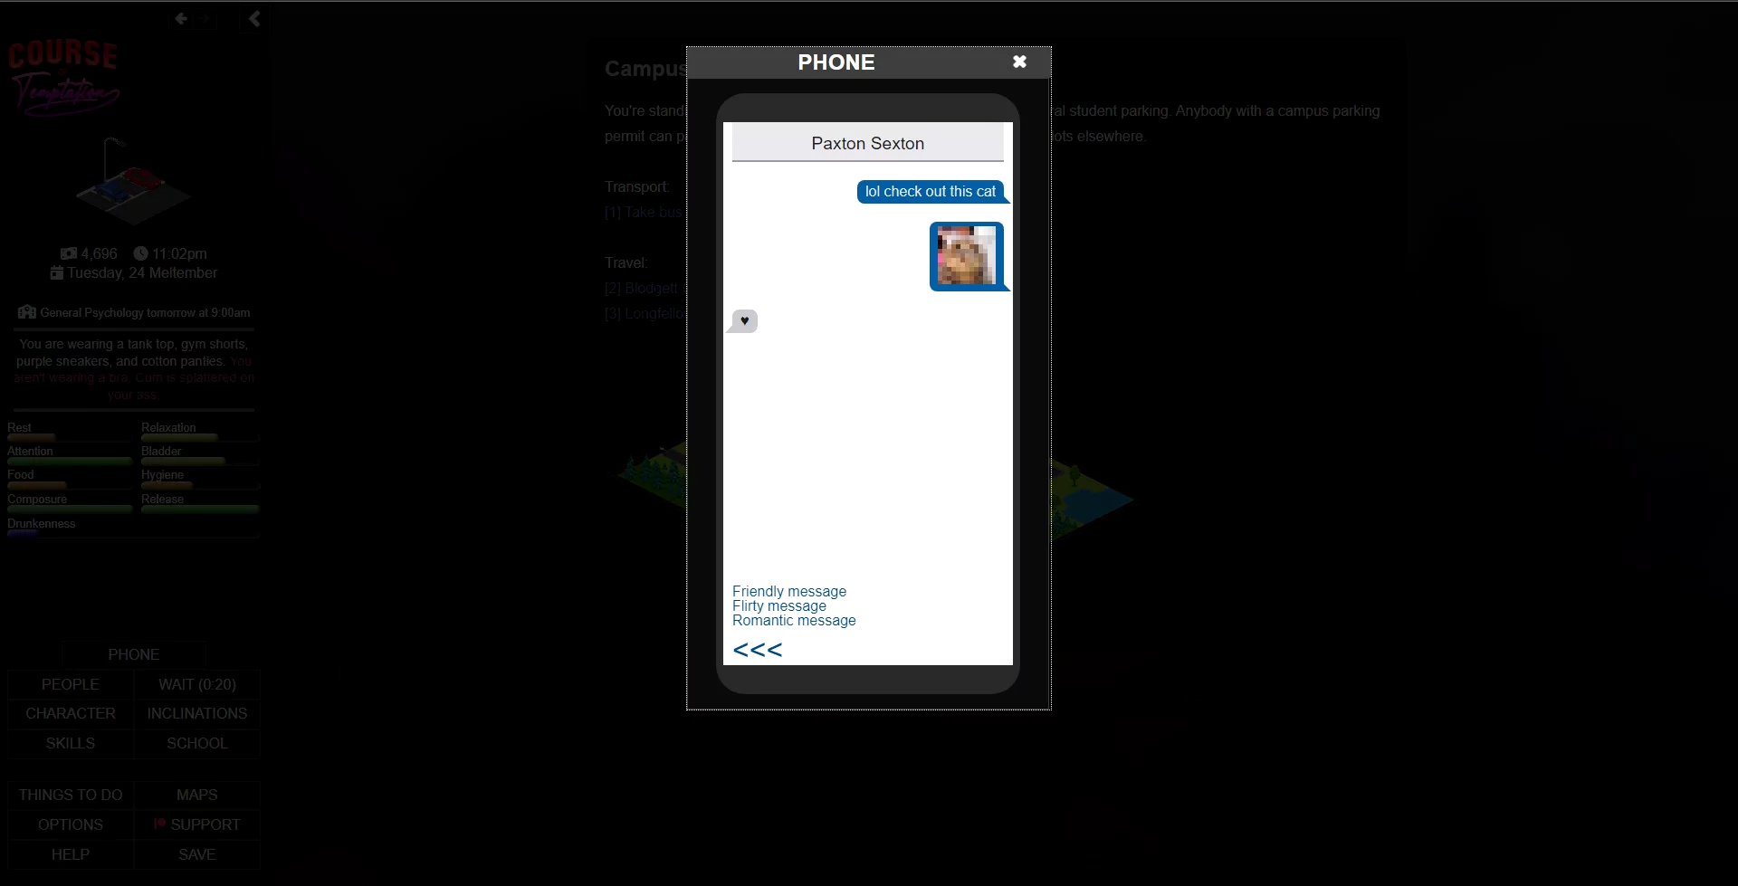Click the SUPPORT button with flag icon

(196, 824)
